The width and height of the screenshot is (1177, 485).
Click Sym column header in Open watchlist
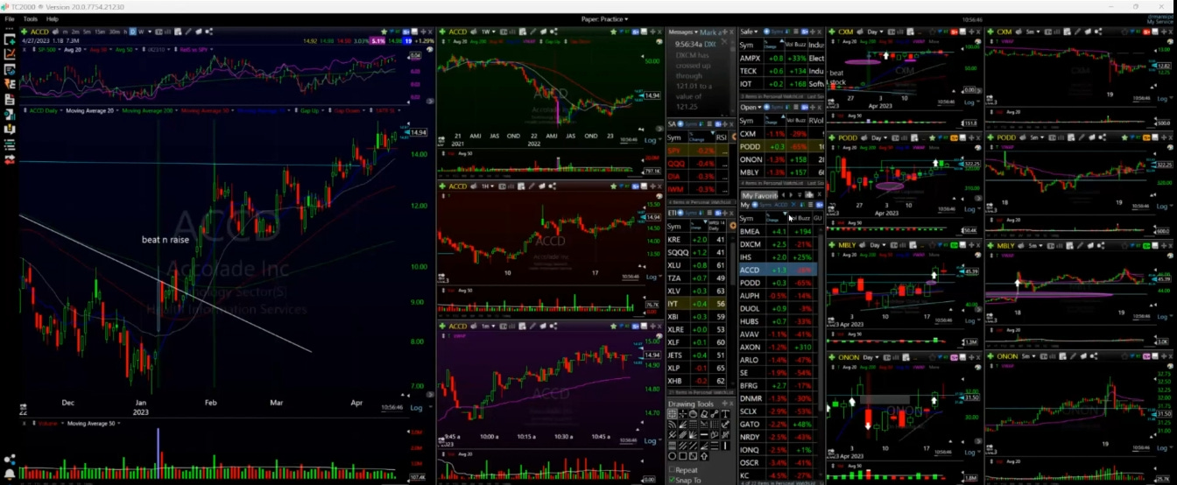(745, 121)
